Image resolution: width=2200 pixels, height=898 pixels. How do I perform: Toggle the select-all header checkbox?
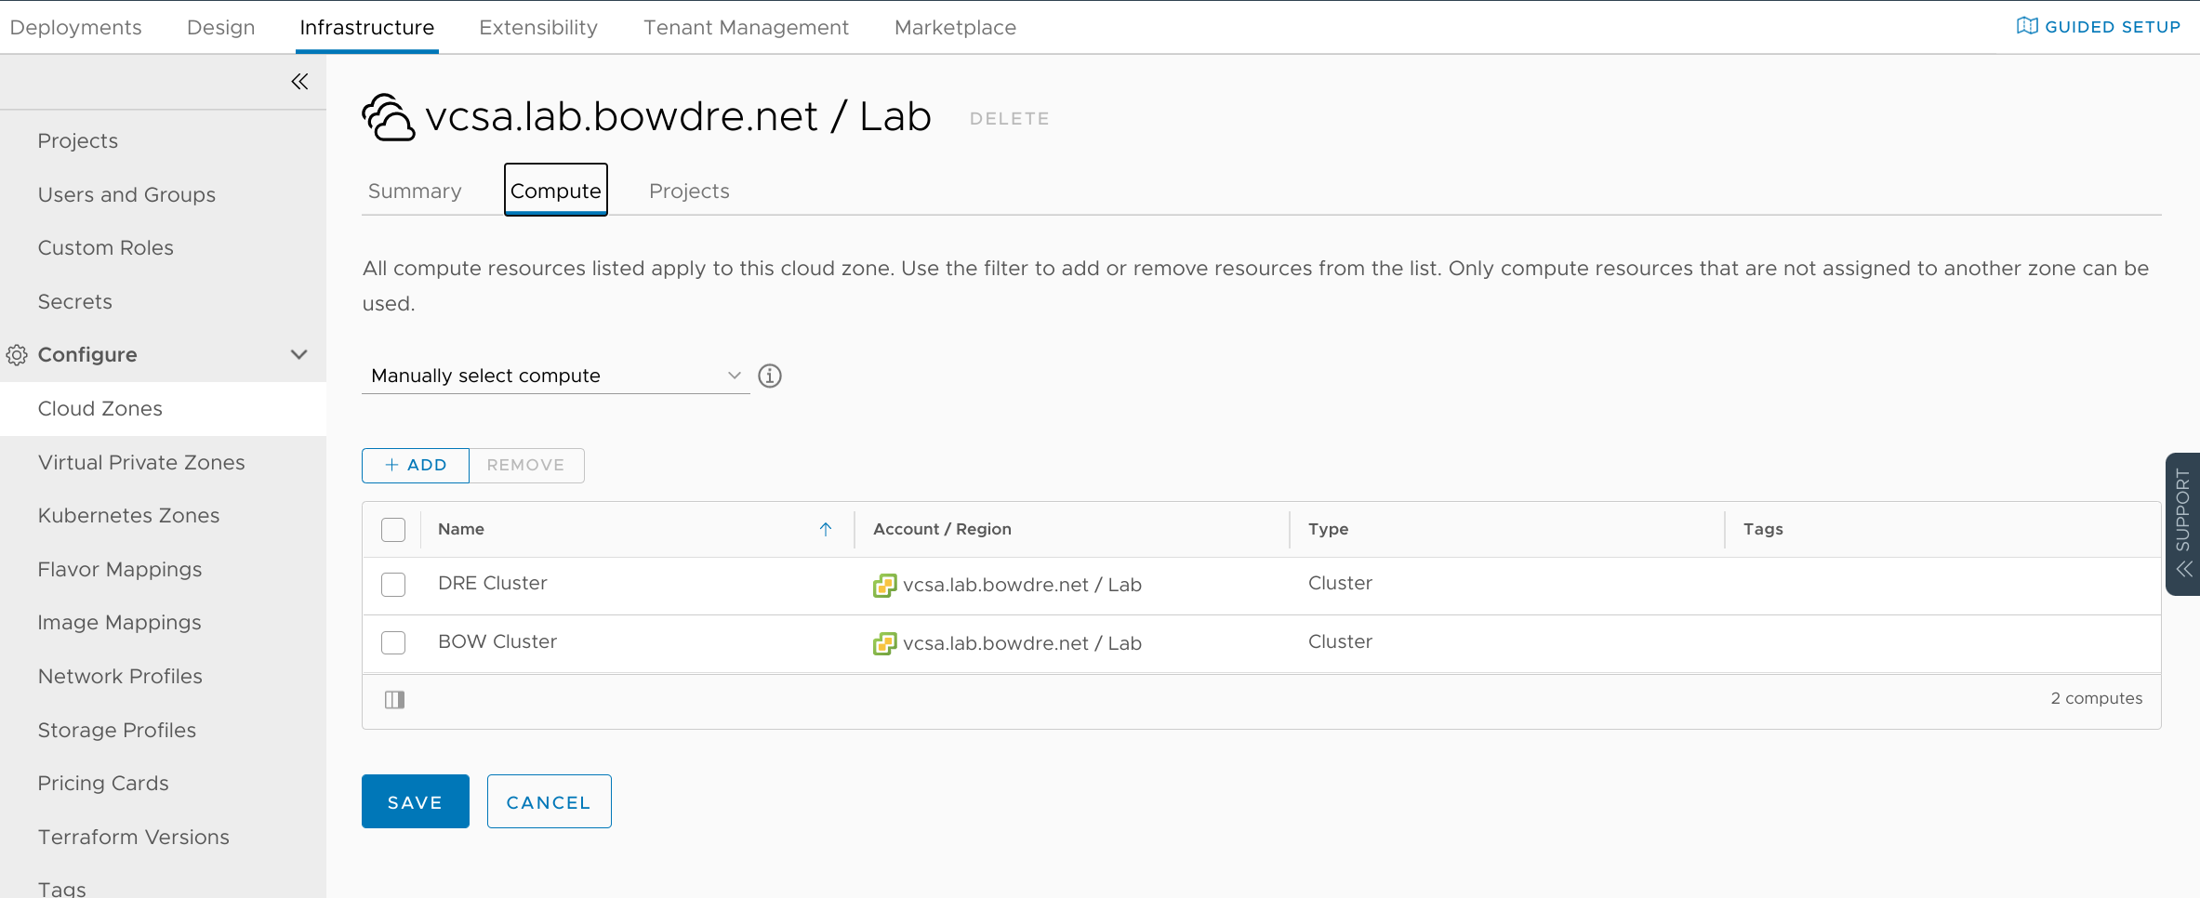click(x=393, y=530)
